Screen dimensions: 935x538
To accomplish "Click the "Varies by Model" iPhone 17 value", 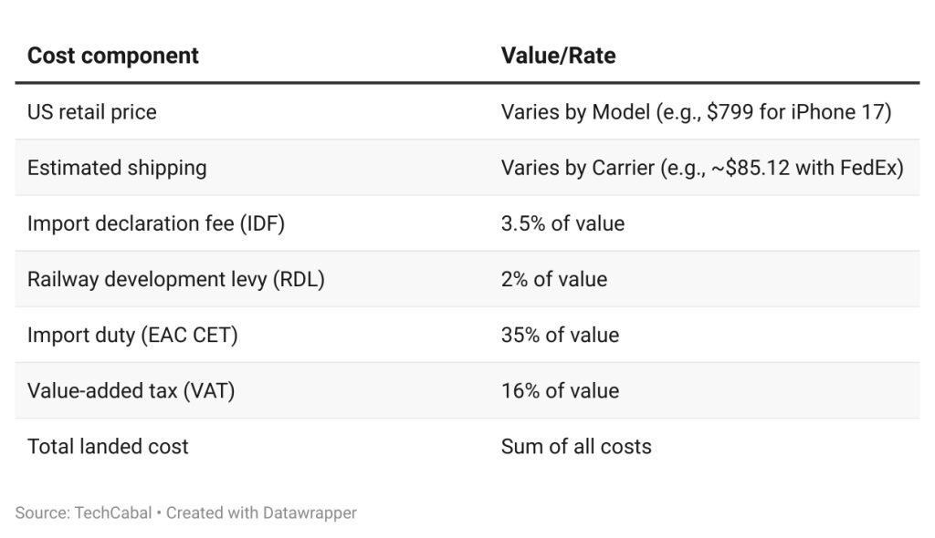I will pyautogui.click(x=696, y=112).
